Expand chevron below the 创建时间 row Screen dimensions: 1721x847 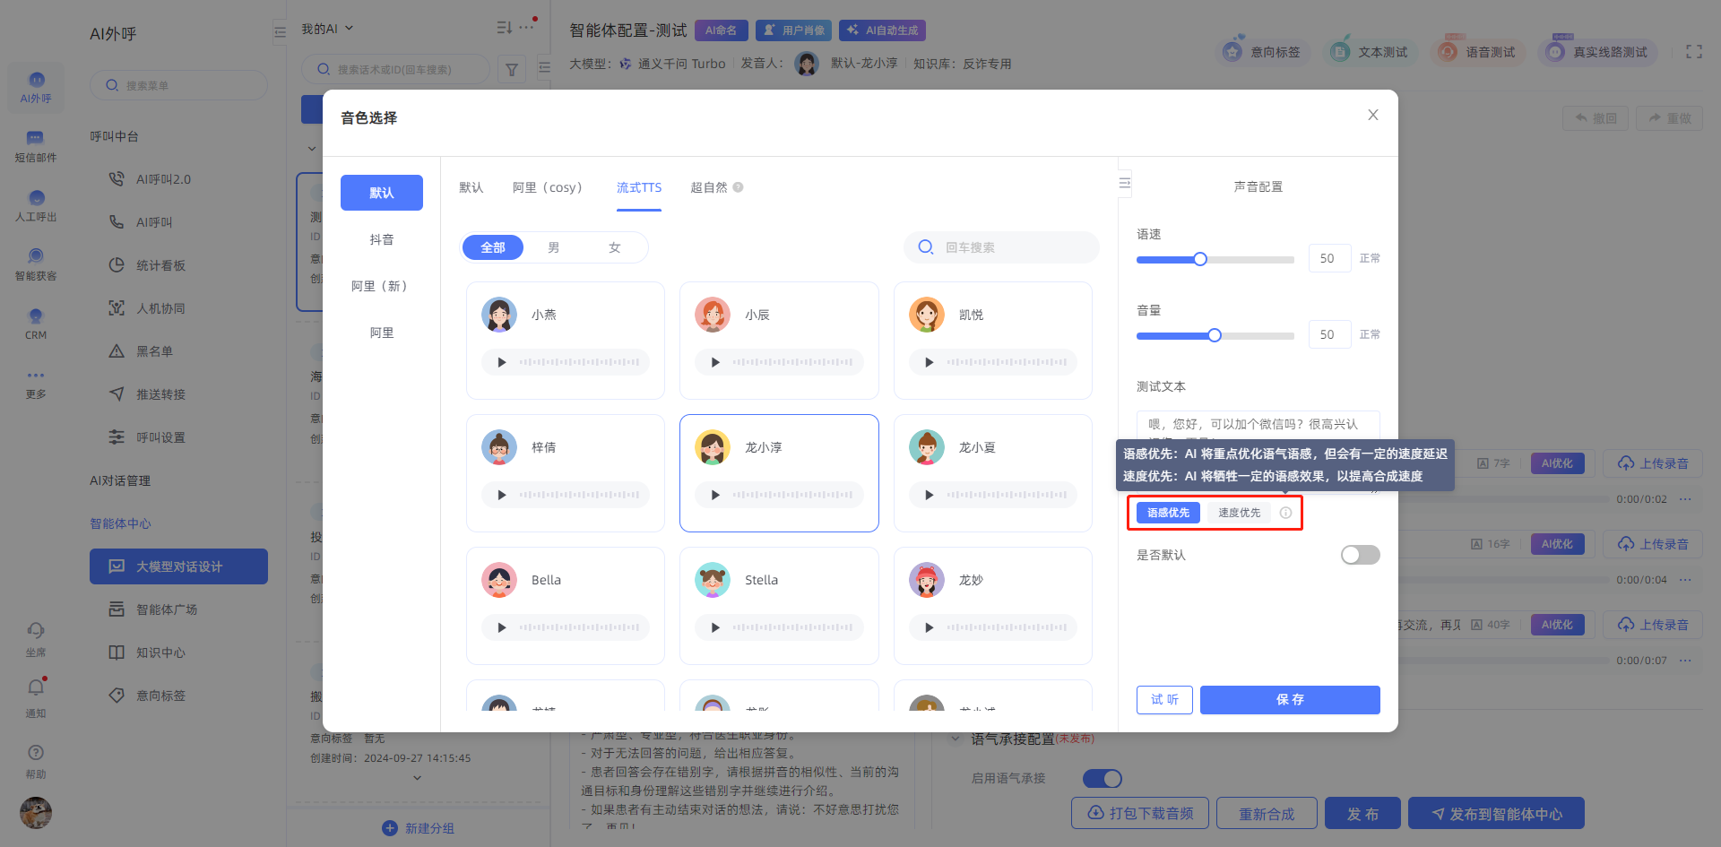click(x=417, y=777)
